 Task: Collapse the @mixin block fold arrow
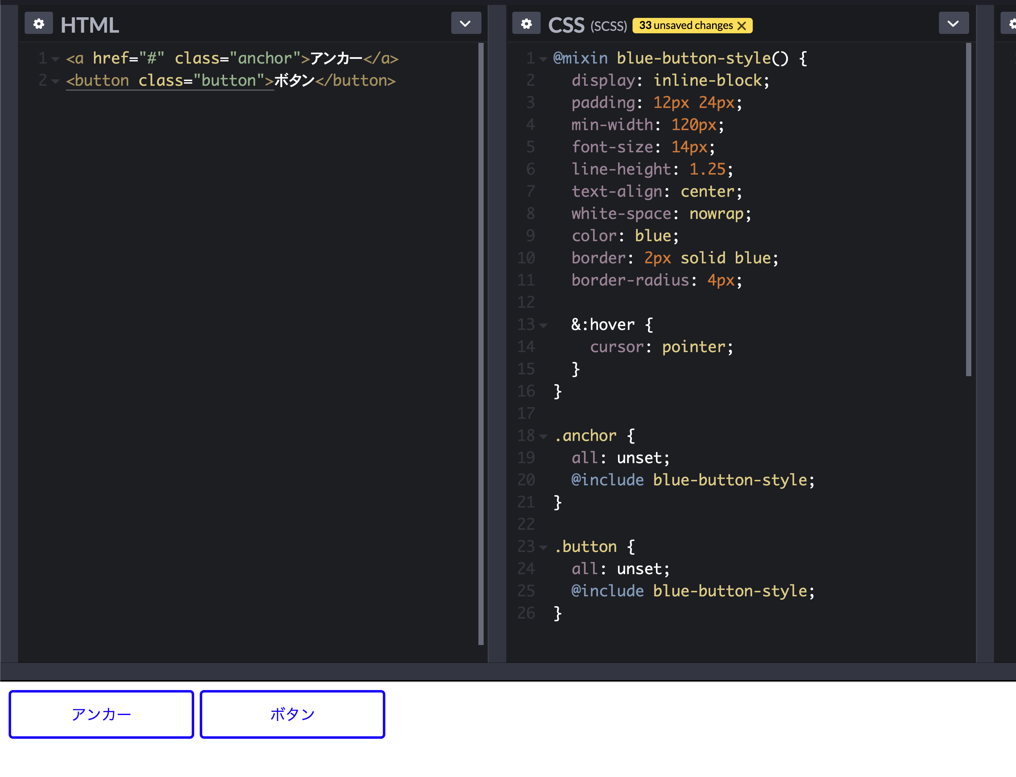click(x=543, y=59)
